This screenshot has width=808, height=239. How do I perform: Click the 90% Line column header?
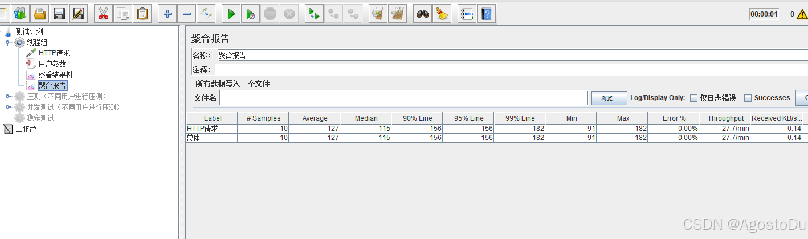click(417, 118)
